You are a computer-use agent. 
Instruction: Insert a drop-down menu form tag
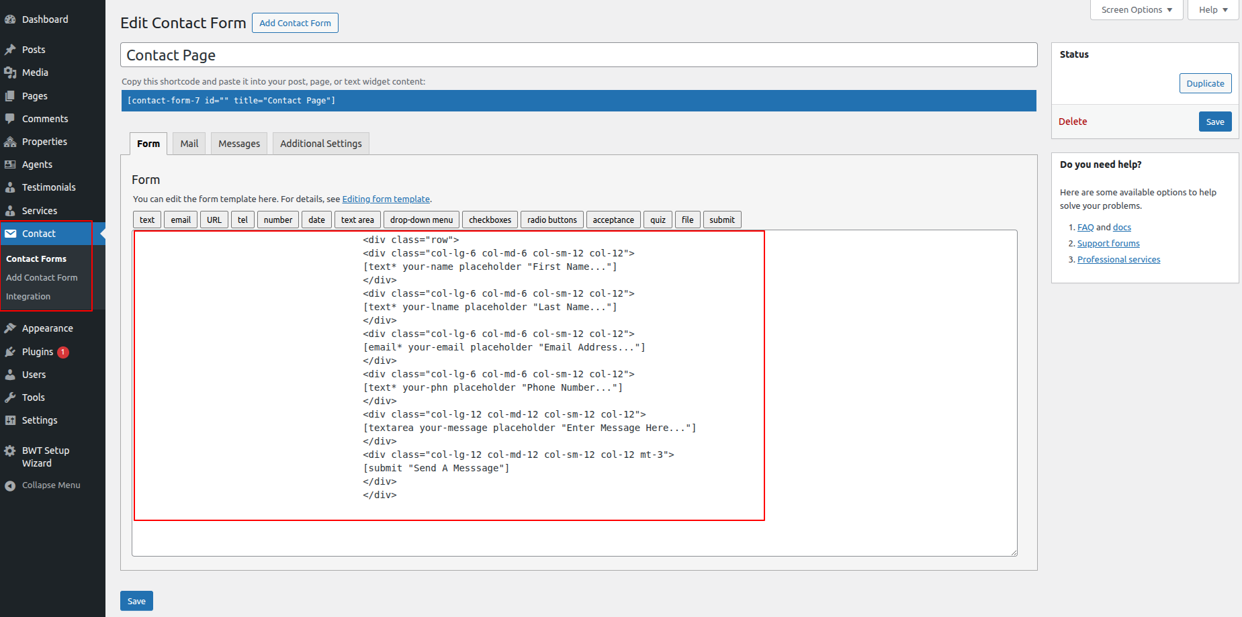421,220
